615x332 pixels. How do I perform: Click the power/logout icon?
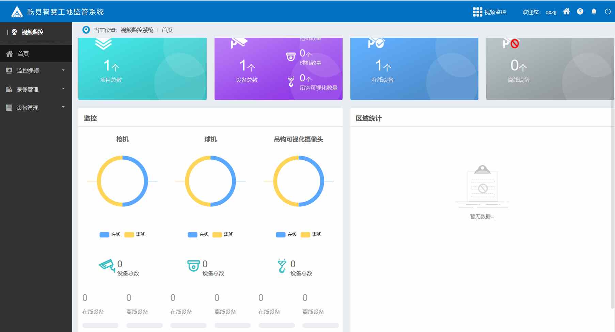[x=608, y=11]
